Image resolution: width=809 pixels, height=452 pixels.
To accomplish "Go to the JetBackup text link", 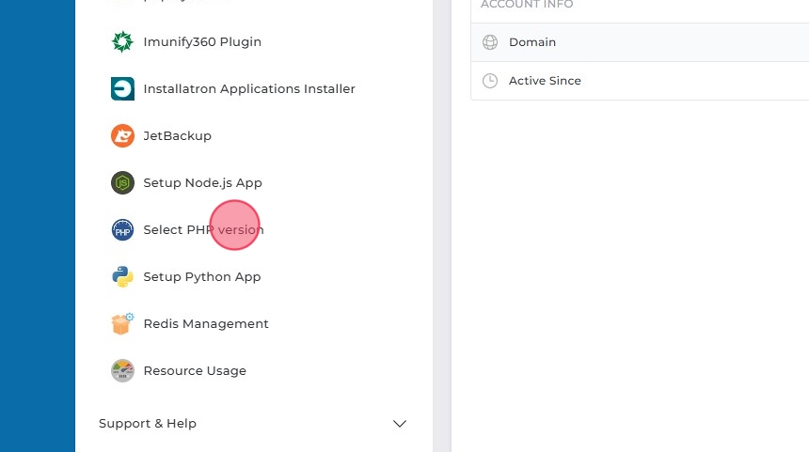I will point(177,136).
